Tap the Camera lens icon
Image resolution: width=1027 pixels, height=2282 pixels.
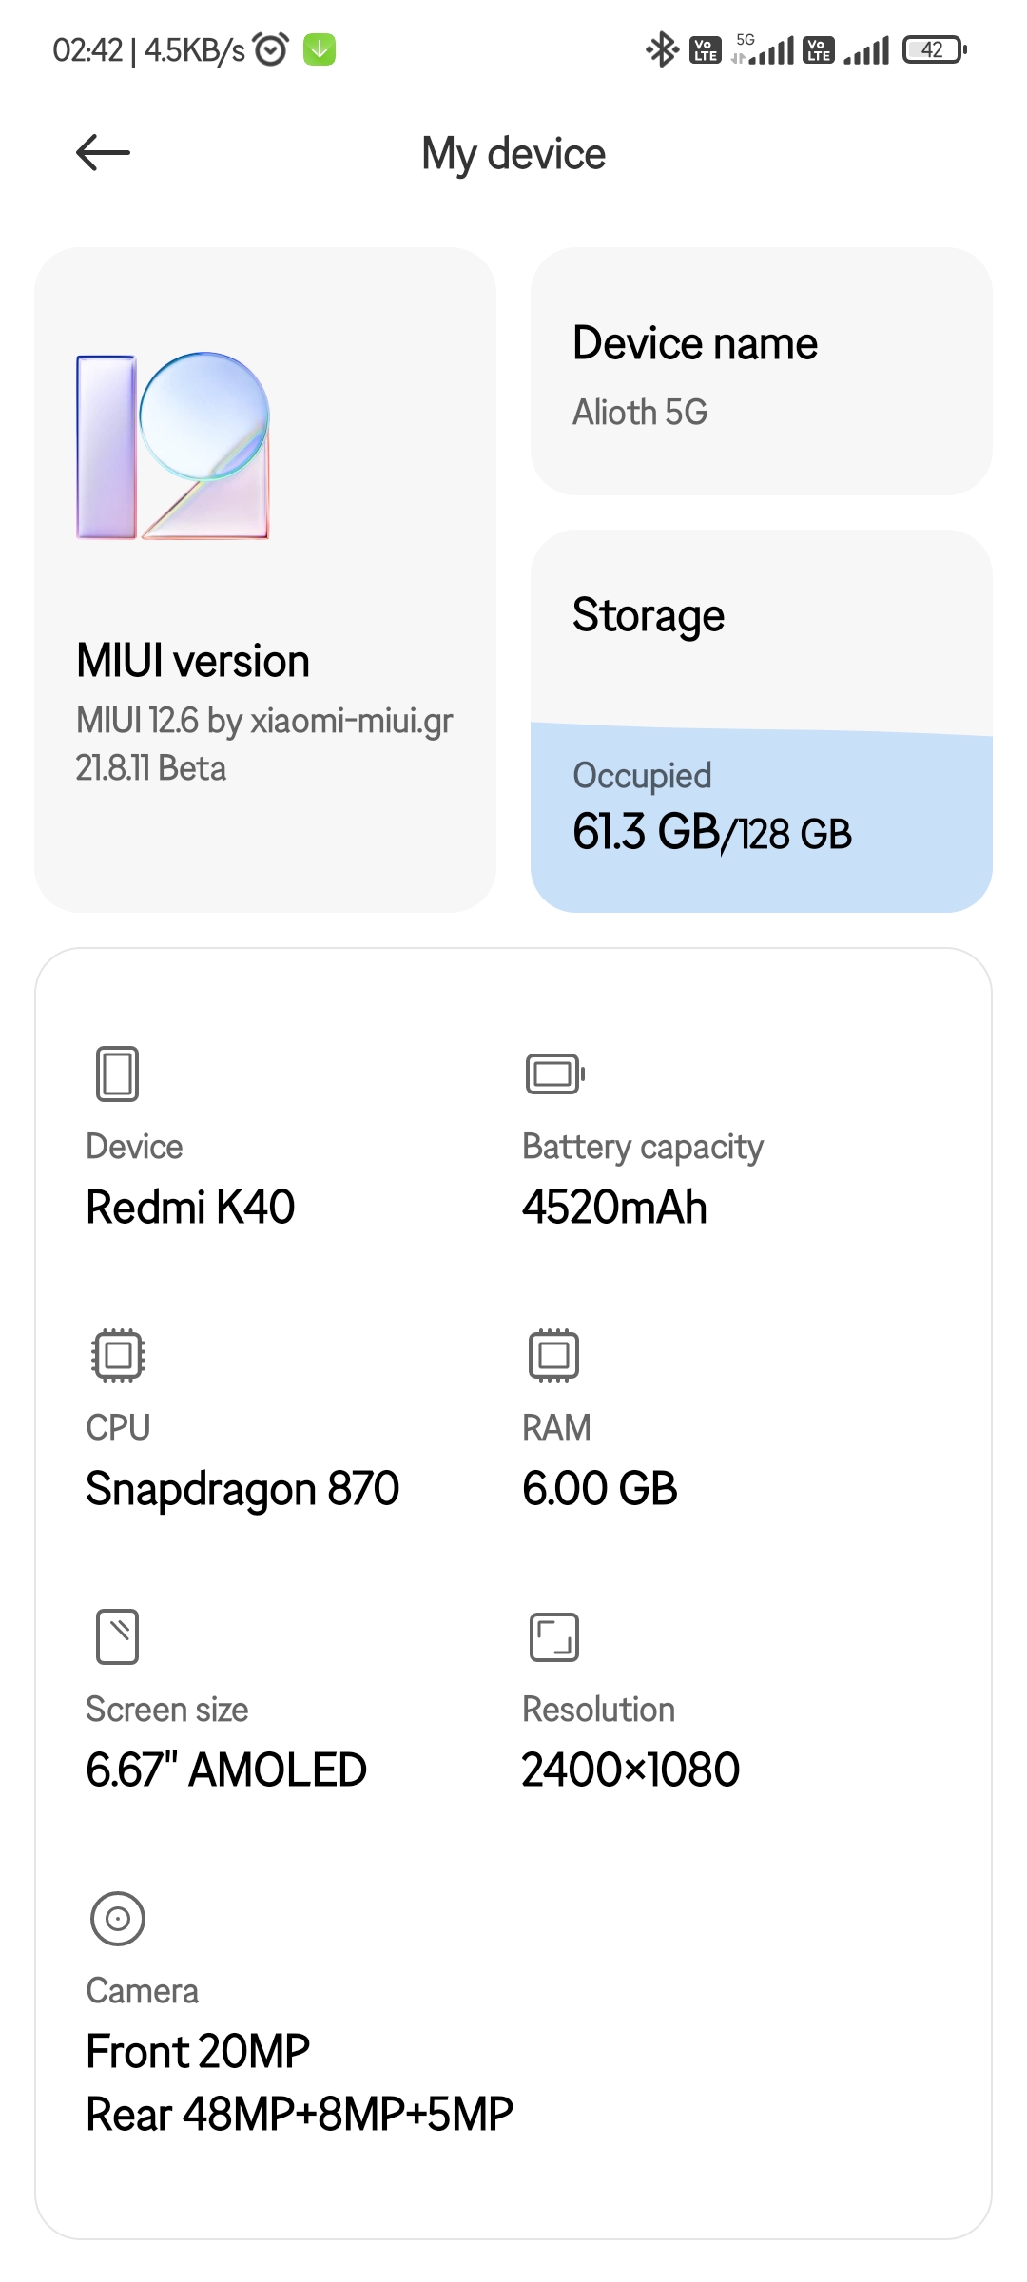tap(118, 1918)
